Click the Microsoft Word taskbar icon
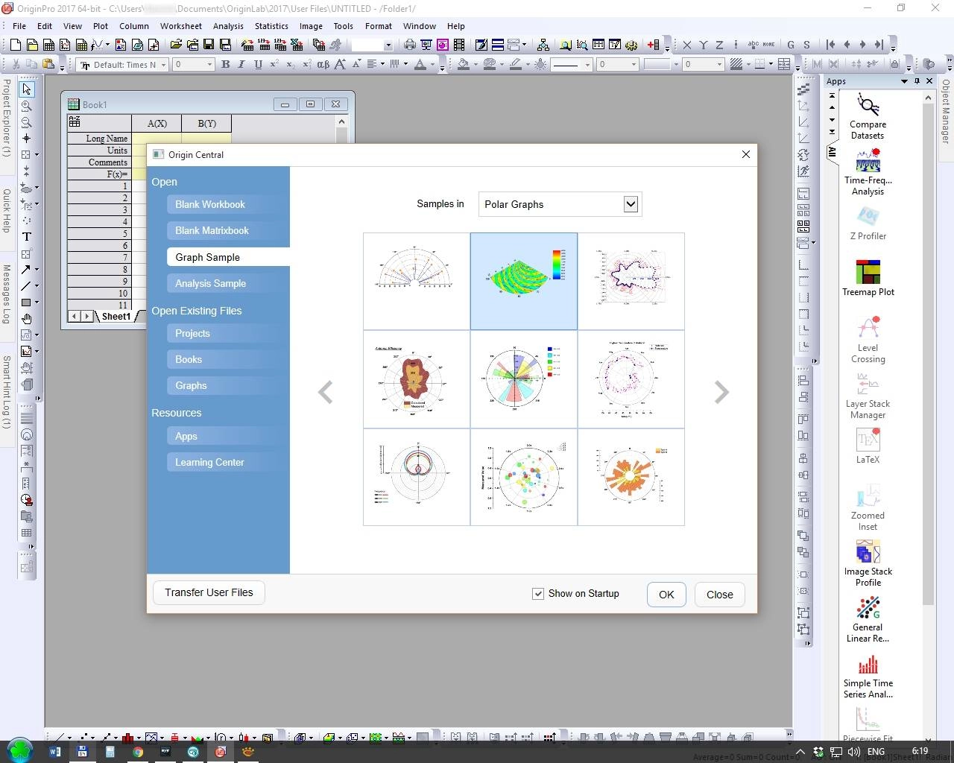Viewport: 954px width, 763px height. (x=54, y=752)
